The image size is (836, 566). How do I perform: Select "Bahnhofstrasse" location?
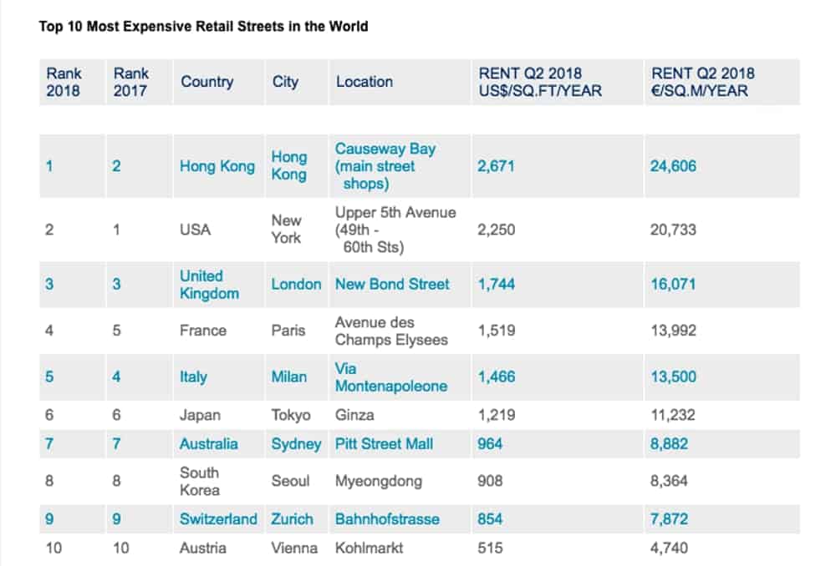coord(387,519)
